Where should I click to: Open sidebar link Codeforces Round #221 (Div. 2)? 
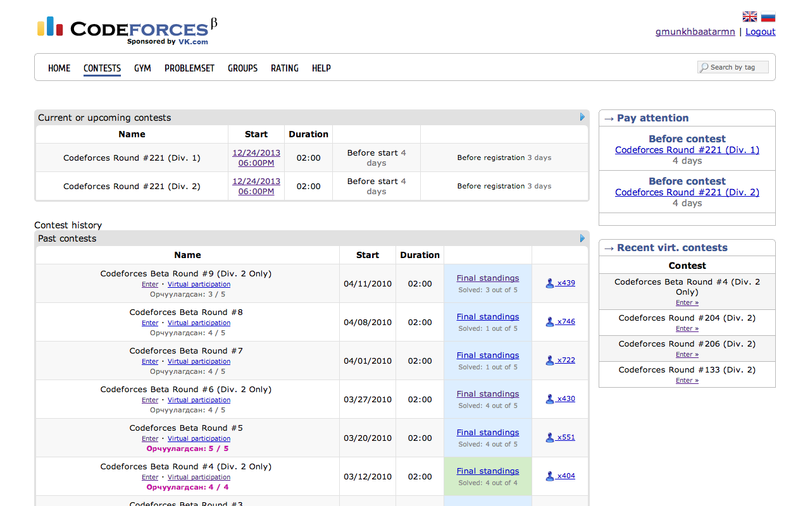(687, 192)
